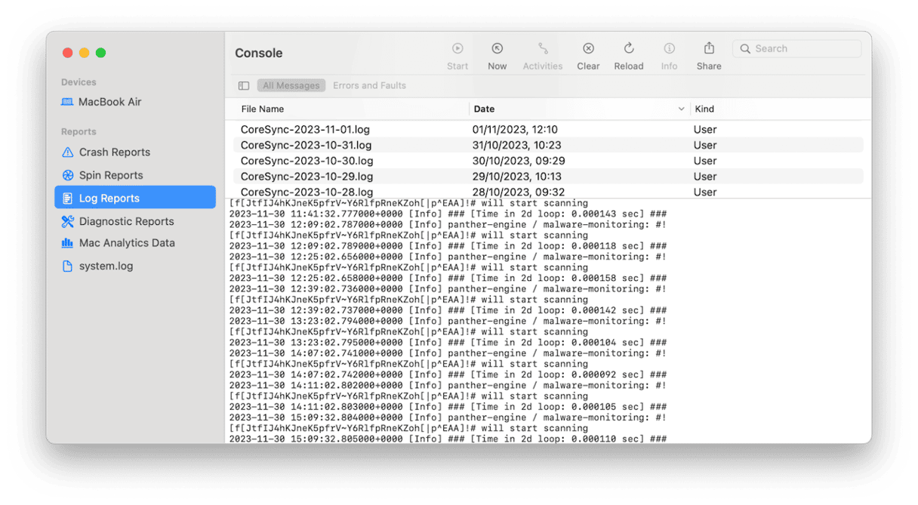The image size is (918, 505).
Task: Click the log line timestamped 13:23:02.794000
Action: coord(448,322)
